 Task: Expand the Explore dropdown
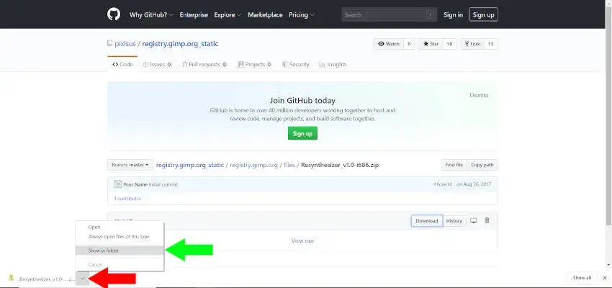228,15
